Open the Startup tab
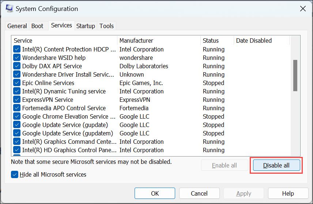Viewport: 313px width, 204px height. click(86, 26)
